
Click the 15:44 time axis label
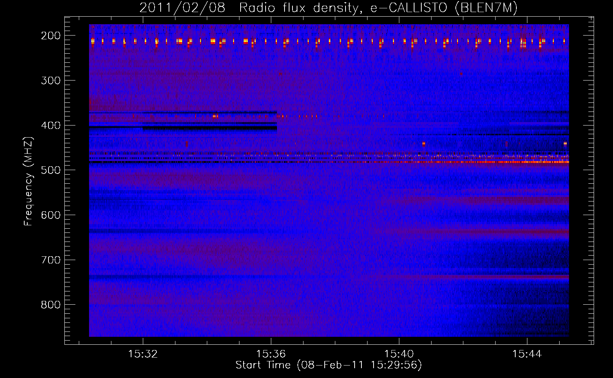pyautogui.click(x=527, y=354)
